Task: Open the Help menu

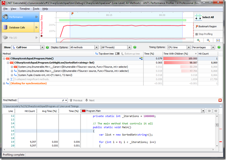Action: coord(45,9)
